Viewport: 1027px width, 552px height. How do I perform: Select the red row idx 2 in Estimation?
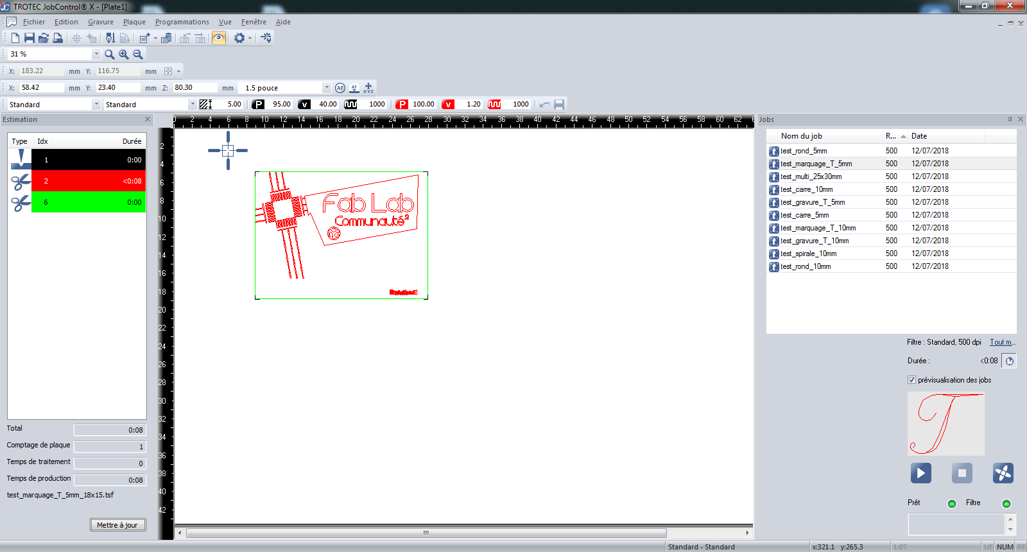pos(89,181)
